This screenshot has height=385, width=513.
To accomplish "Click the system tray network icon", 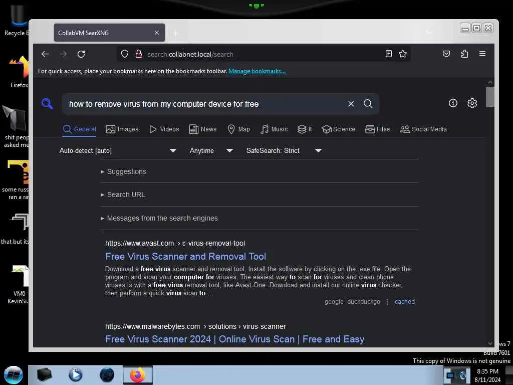I will tap(450, 375).
